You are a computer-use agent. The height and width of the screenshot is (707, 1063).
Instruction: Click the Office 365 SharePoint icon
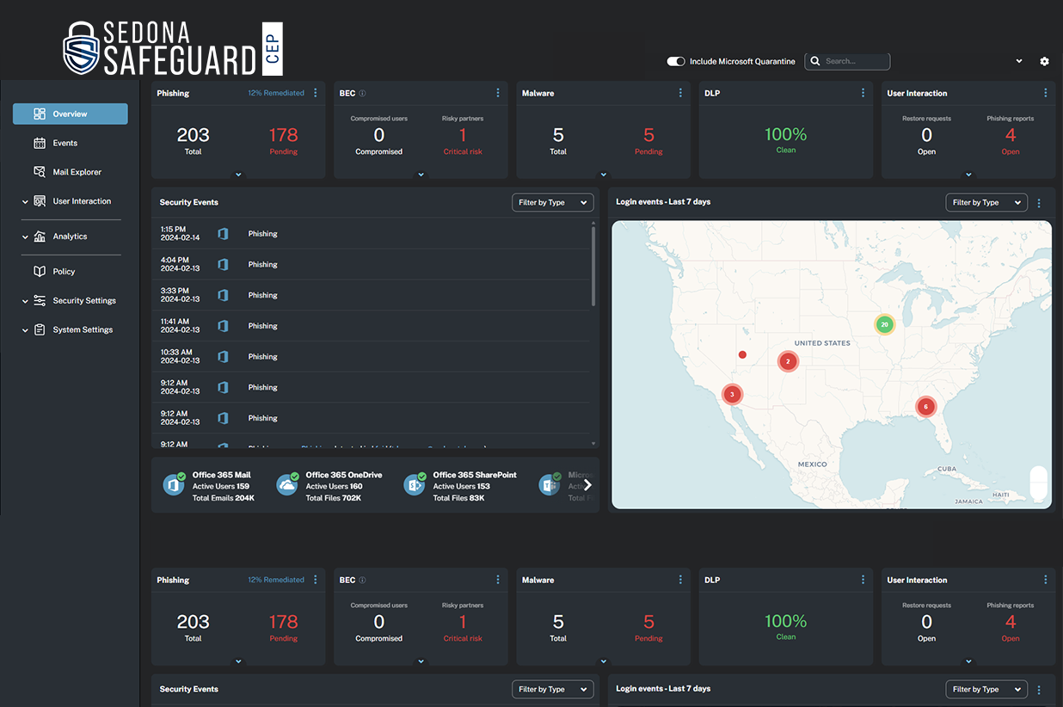(415, 485)
